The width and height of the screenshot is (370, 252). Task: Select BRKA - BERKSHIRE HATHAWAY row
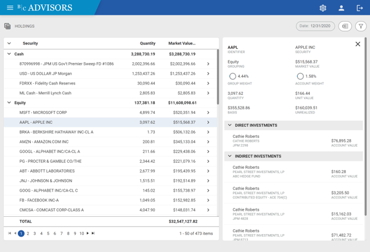(110, 132)
